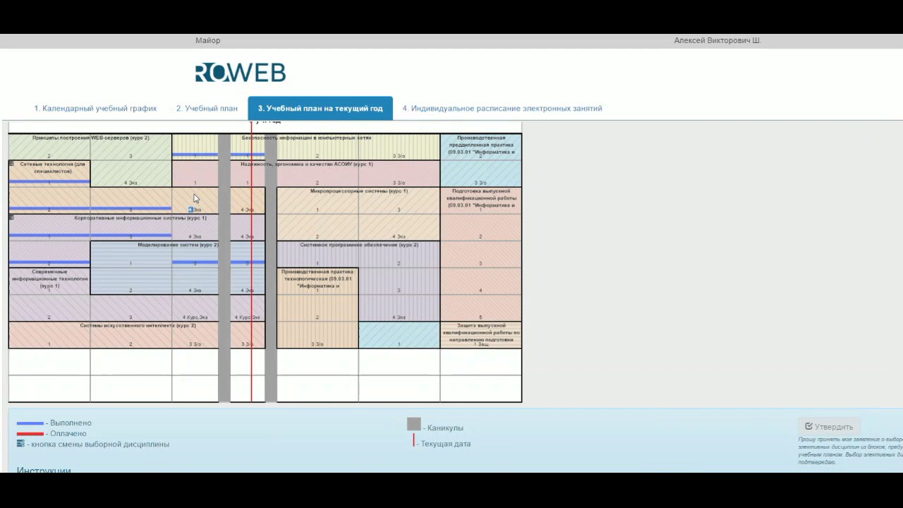
Task: Click the Выполнено legend entry
Action: (x=54, y=423)
